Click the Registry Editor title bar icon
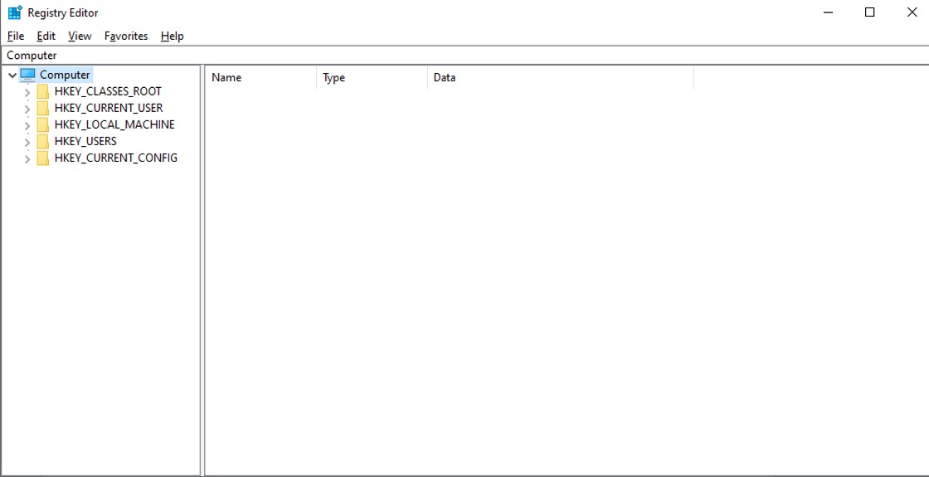 pos(15,12)
